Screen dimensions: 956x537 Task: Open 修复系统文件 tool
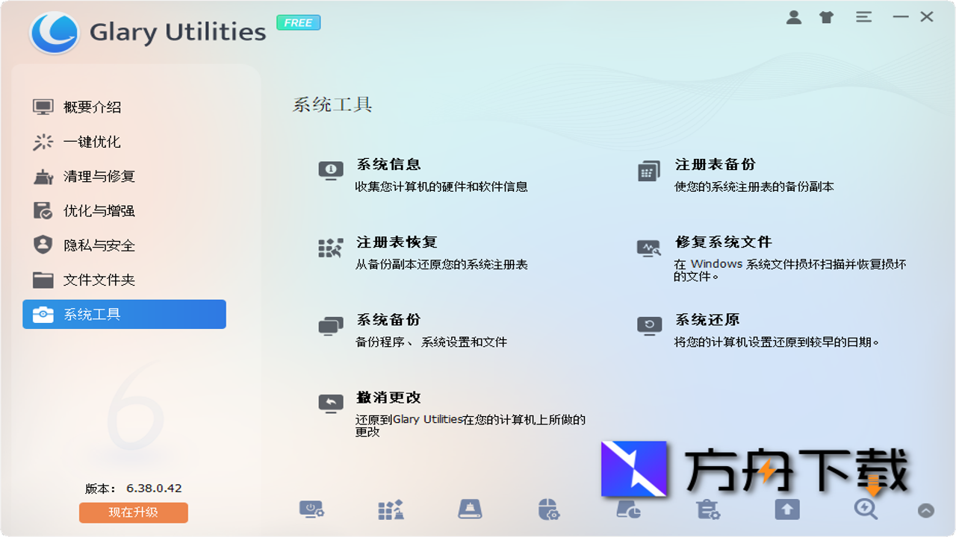772,258
